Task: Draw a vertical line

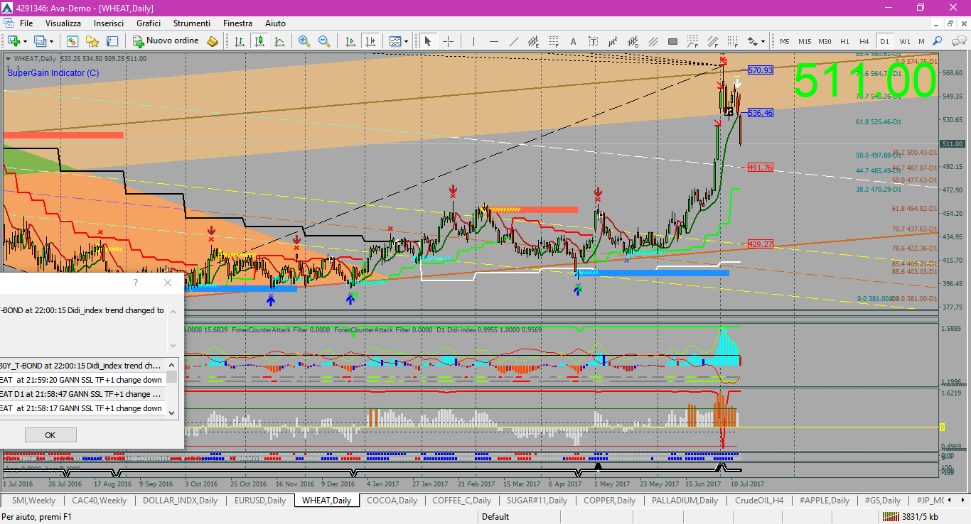Action: coord(473,41)
